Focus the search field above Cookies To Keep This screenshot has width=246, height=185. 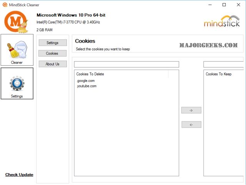(223, 64)
